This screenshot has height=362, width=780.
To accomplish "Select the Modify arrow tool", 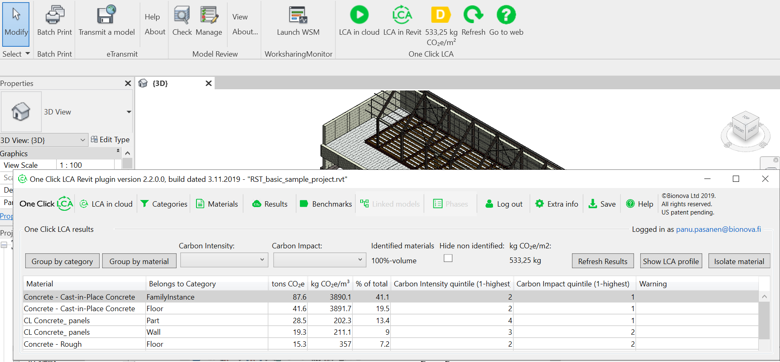I will point(16,24).
